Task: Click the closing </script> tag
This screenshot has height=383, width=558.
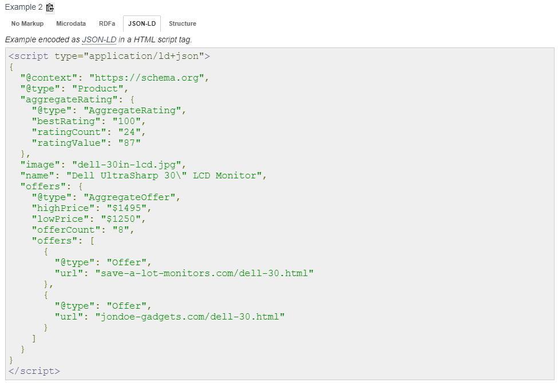Action: pyautogui.click(x=34, y=371)
